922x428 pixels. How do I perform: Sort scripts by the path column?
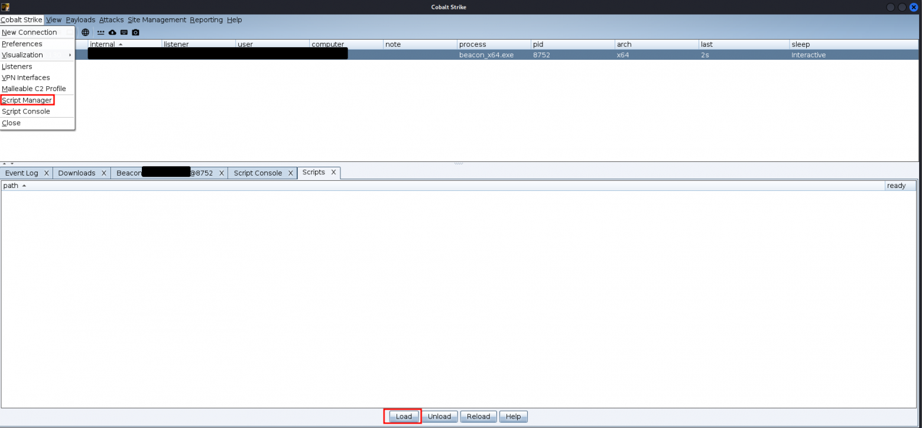coord(442,186)
